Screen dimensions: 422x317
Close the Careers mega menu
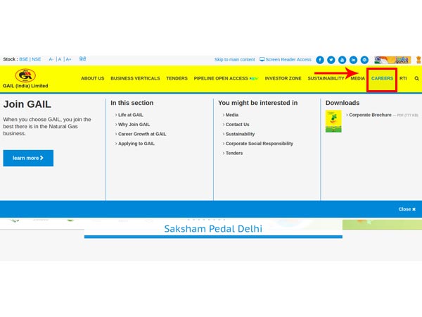(x=407, y=209)
